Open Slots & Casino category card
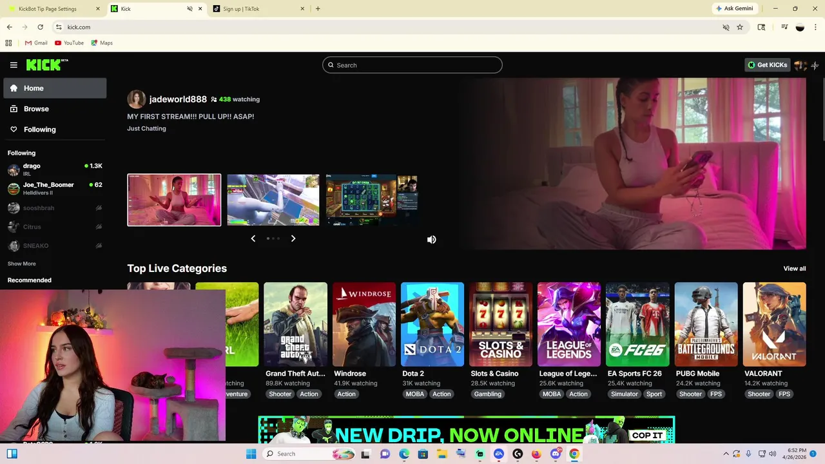 tap(501, 324)
